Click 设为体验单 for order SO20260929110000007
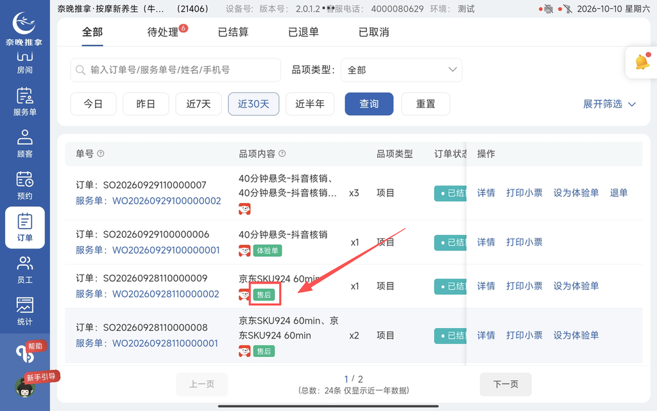Image resolution: width=657 pixels, height=411 pixels. [x=576, y=193]
